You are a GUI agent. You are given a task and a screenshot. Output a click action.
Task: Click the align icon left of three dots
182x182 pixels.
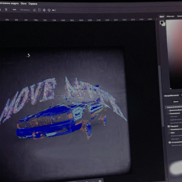coord(6,9)
